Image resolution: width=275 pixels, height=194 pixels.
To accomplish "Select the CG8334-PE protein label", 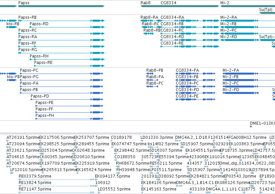I will (x=187, y=97).
